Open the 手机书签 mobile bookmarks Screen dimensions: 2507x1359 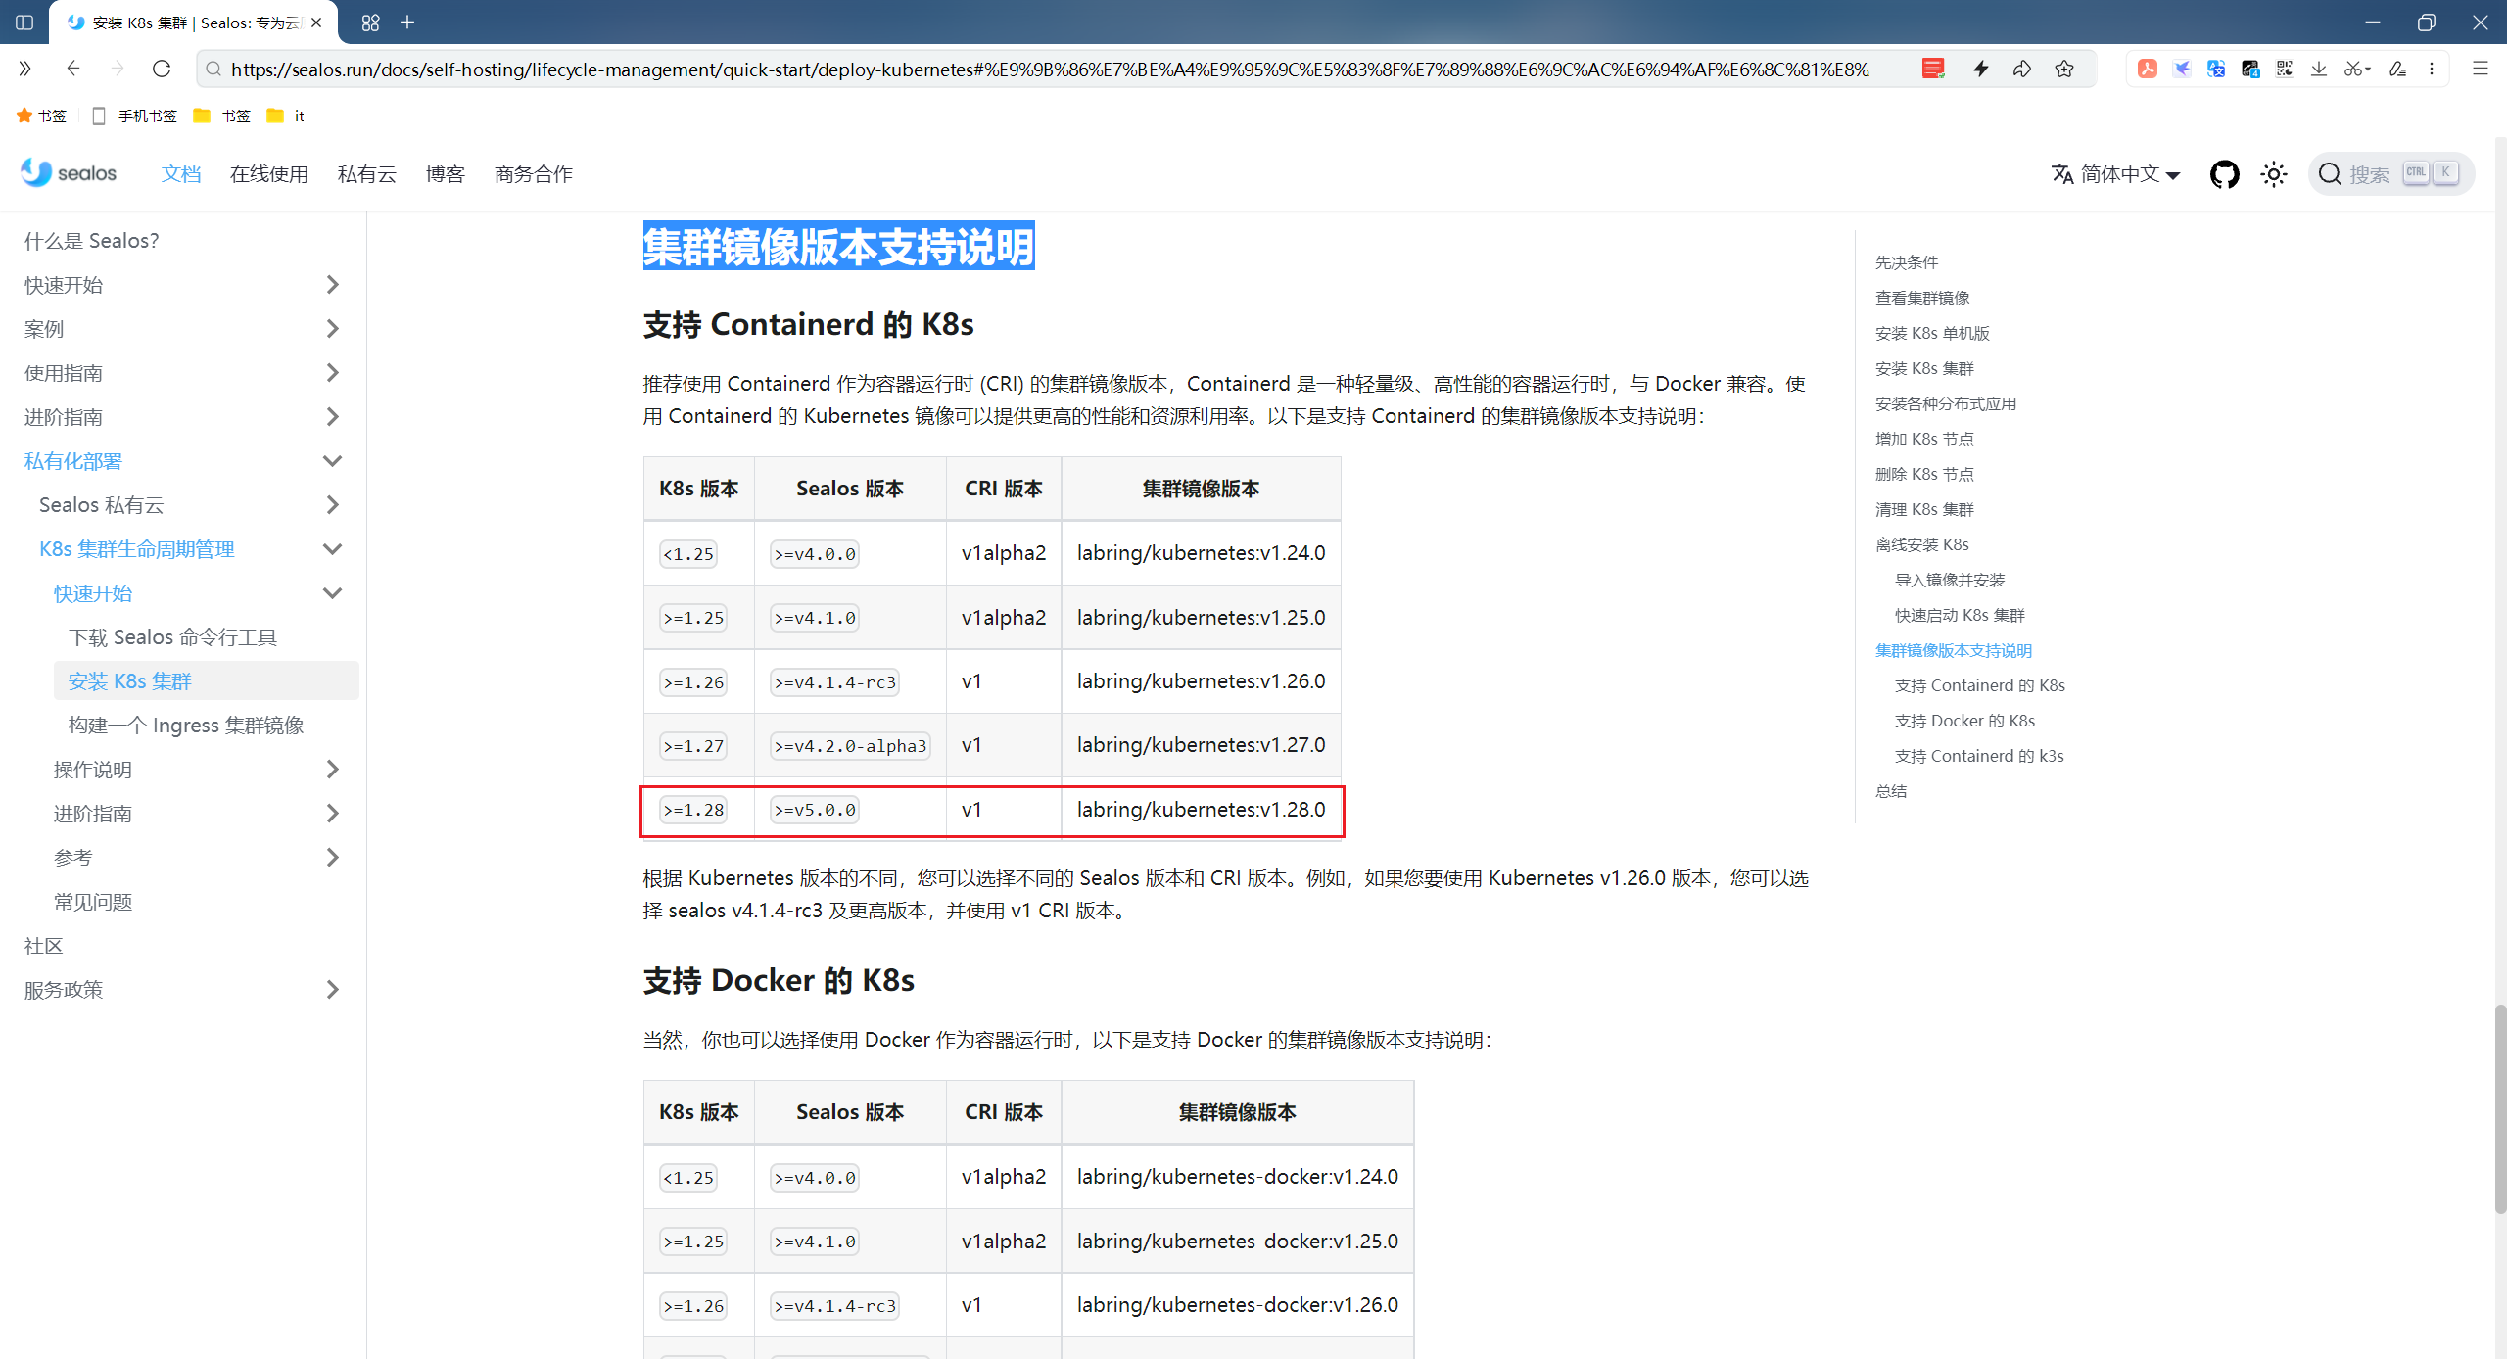click(x=134, y=116)
